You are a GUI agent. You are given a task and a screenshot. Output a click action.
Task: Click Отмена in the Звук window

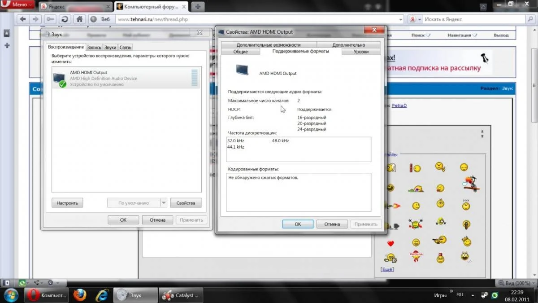click(157, 220)
